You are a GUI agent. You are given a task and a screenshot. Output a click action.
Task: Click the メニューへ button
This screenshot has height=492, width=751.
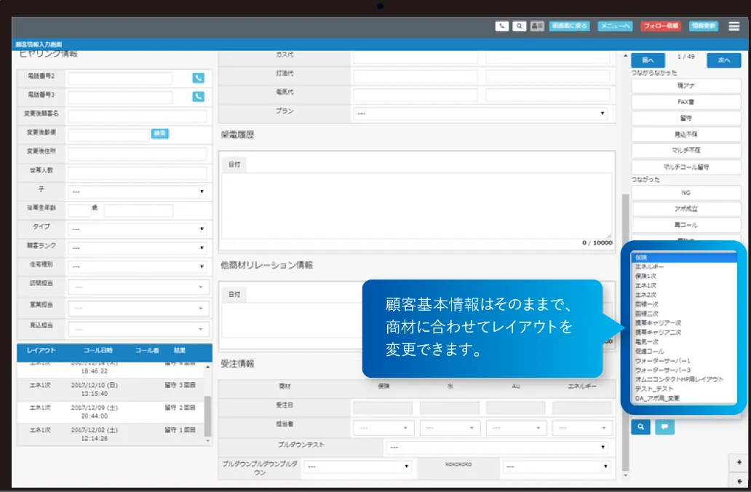(x=615, y=26)
